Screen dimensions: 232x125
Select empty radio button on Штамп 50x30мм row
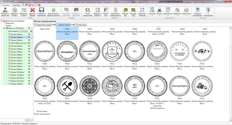31,72
